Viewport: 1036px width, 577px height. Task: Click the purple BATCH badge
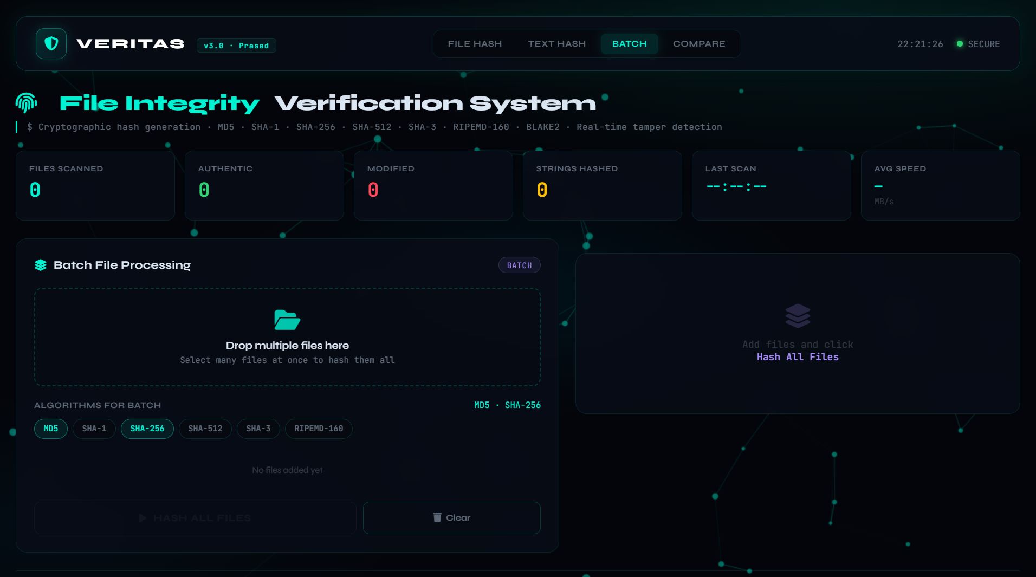click(x=520, y=265)
